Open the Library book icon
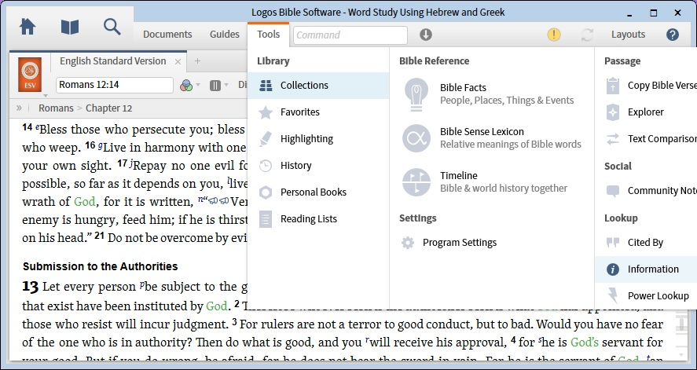 (x=70, y=27)
